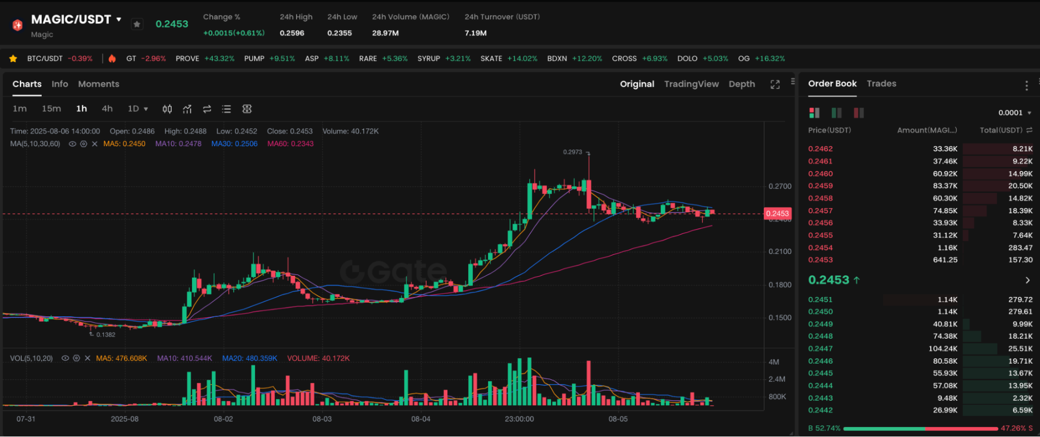Screen dimensions: 1040x437
Task: Open VOL indicator settings
Action: (76, 358)
